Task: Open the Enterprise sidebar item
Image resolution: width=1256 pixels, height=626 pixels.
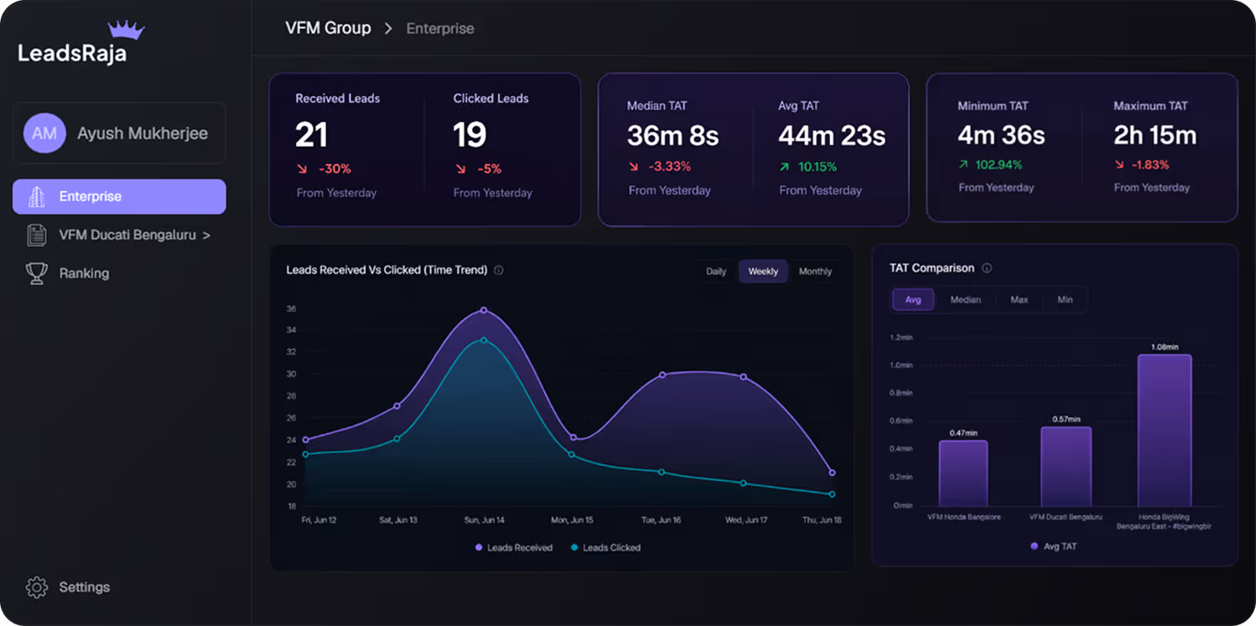Action: (x=119, y=197)
